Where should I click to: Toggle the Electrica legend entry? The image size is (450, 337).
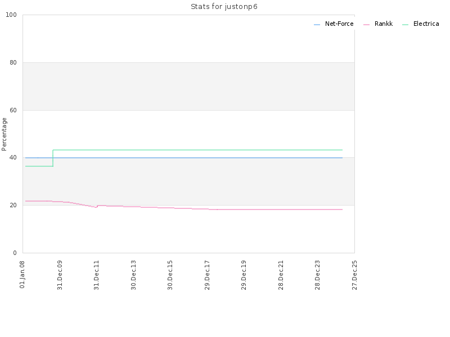pyautogui.click(x=420, y=24)
